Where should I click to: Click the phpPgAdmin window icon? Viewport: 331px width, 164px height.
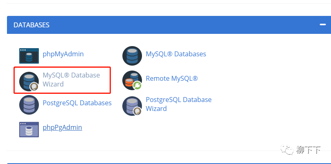[29, 129]
